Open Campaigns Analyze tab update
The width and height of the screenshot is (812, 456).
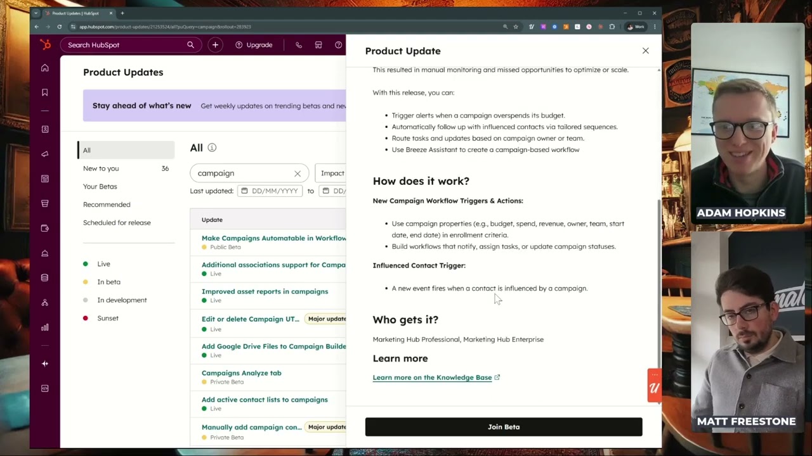pyautogui.click(x=241, y=373)
